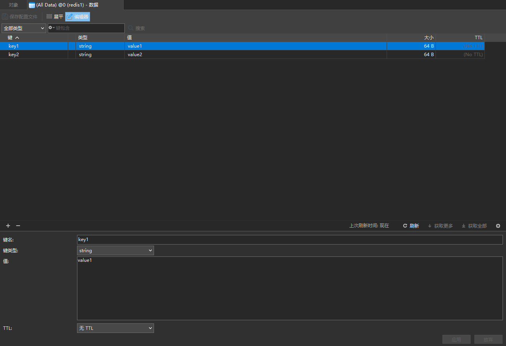The width and height of the screenshot is (506, 346).
Task: Click the 键名 input field containing key1
Action: [x=290, y=240]
